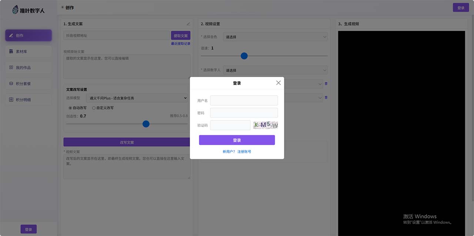Expand the 选择数字人 dropdown
The width and height of the screenshot is (474, 236).
tap(275, 70)
